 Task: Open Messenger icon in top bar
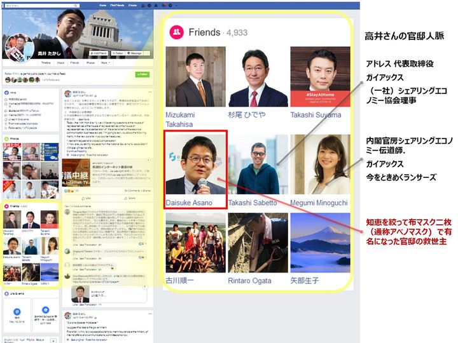(x=149, y=6)
